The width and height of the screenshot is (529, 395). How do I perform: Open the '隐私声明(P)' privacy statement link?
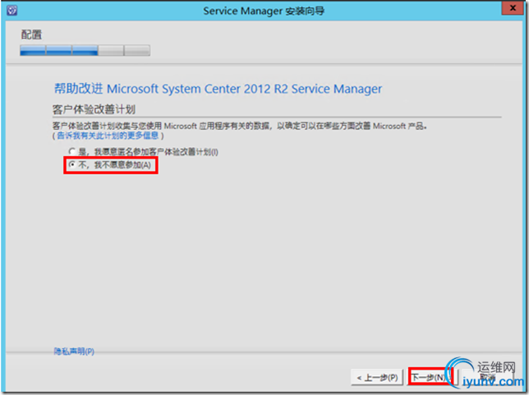(x=74, y=351)
